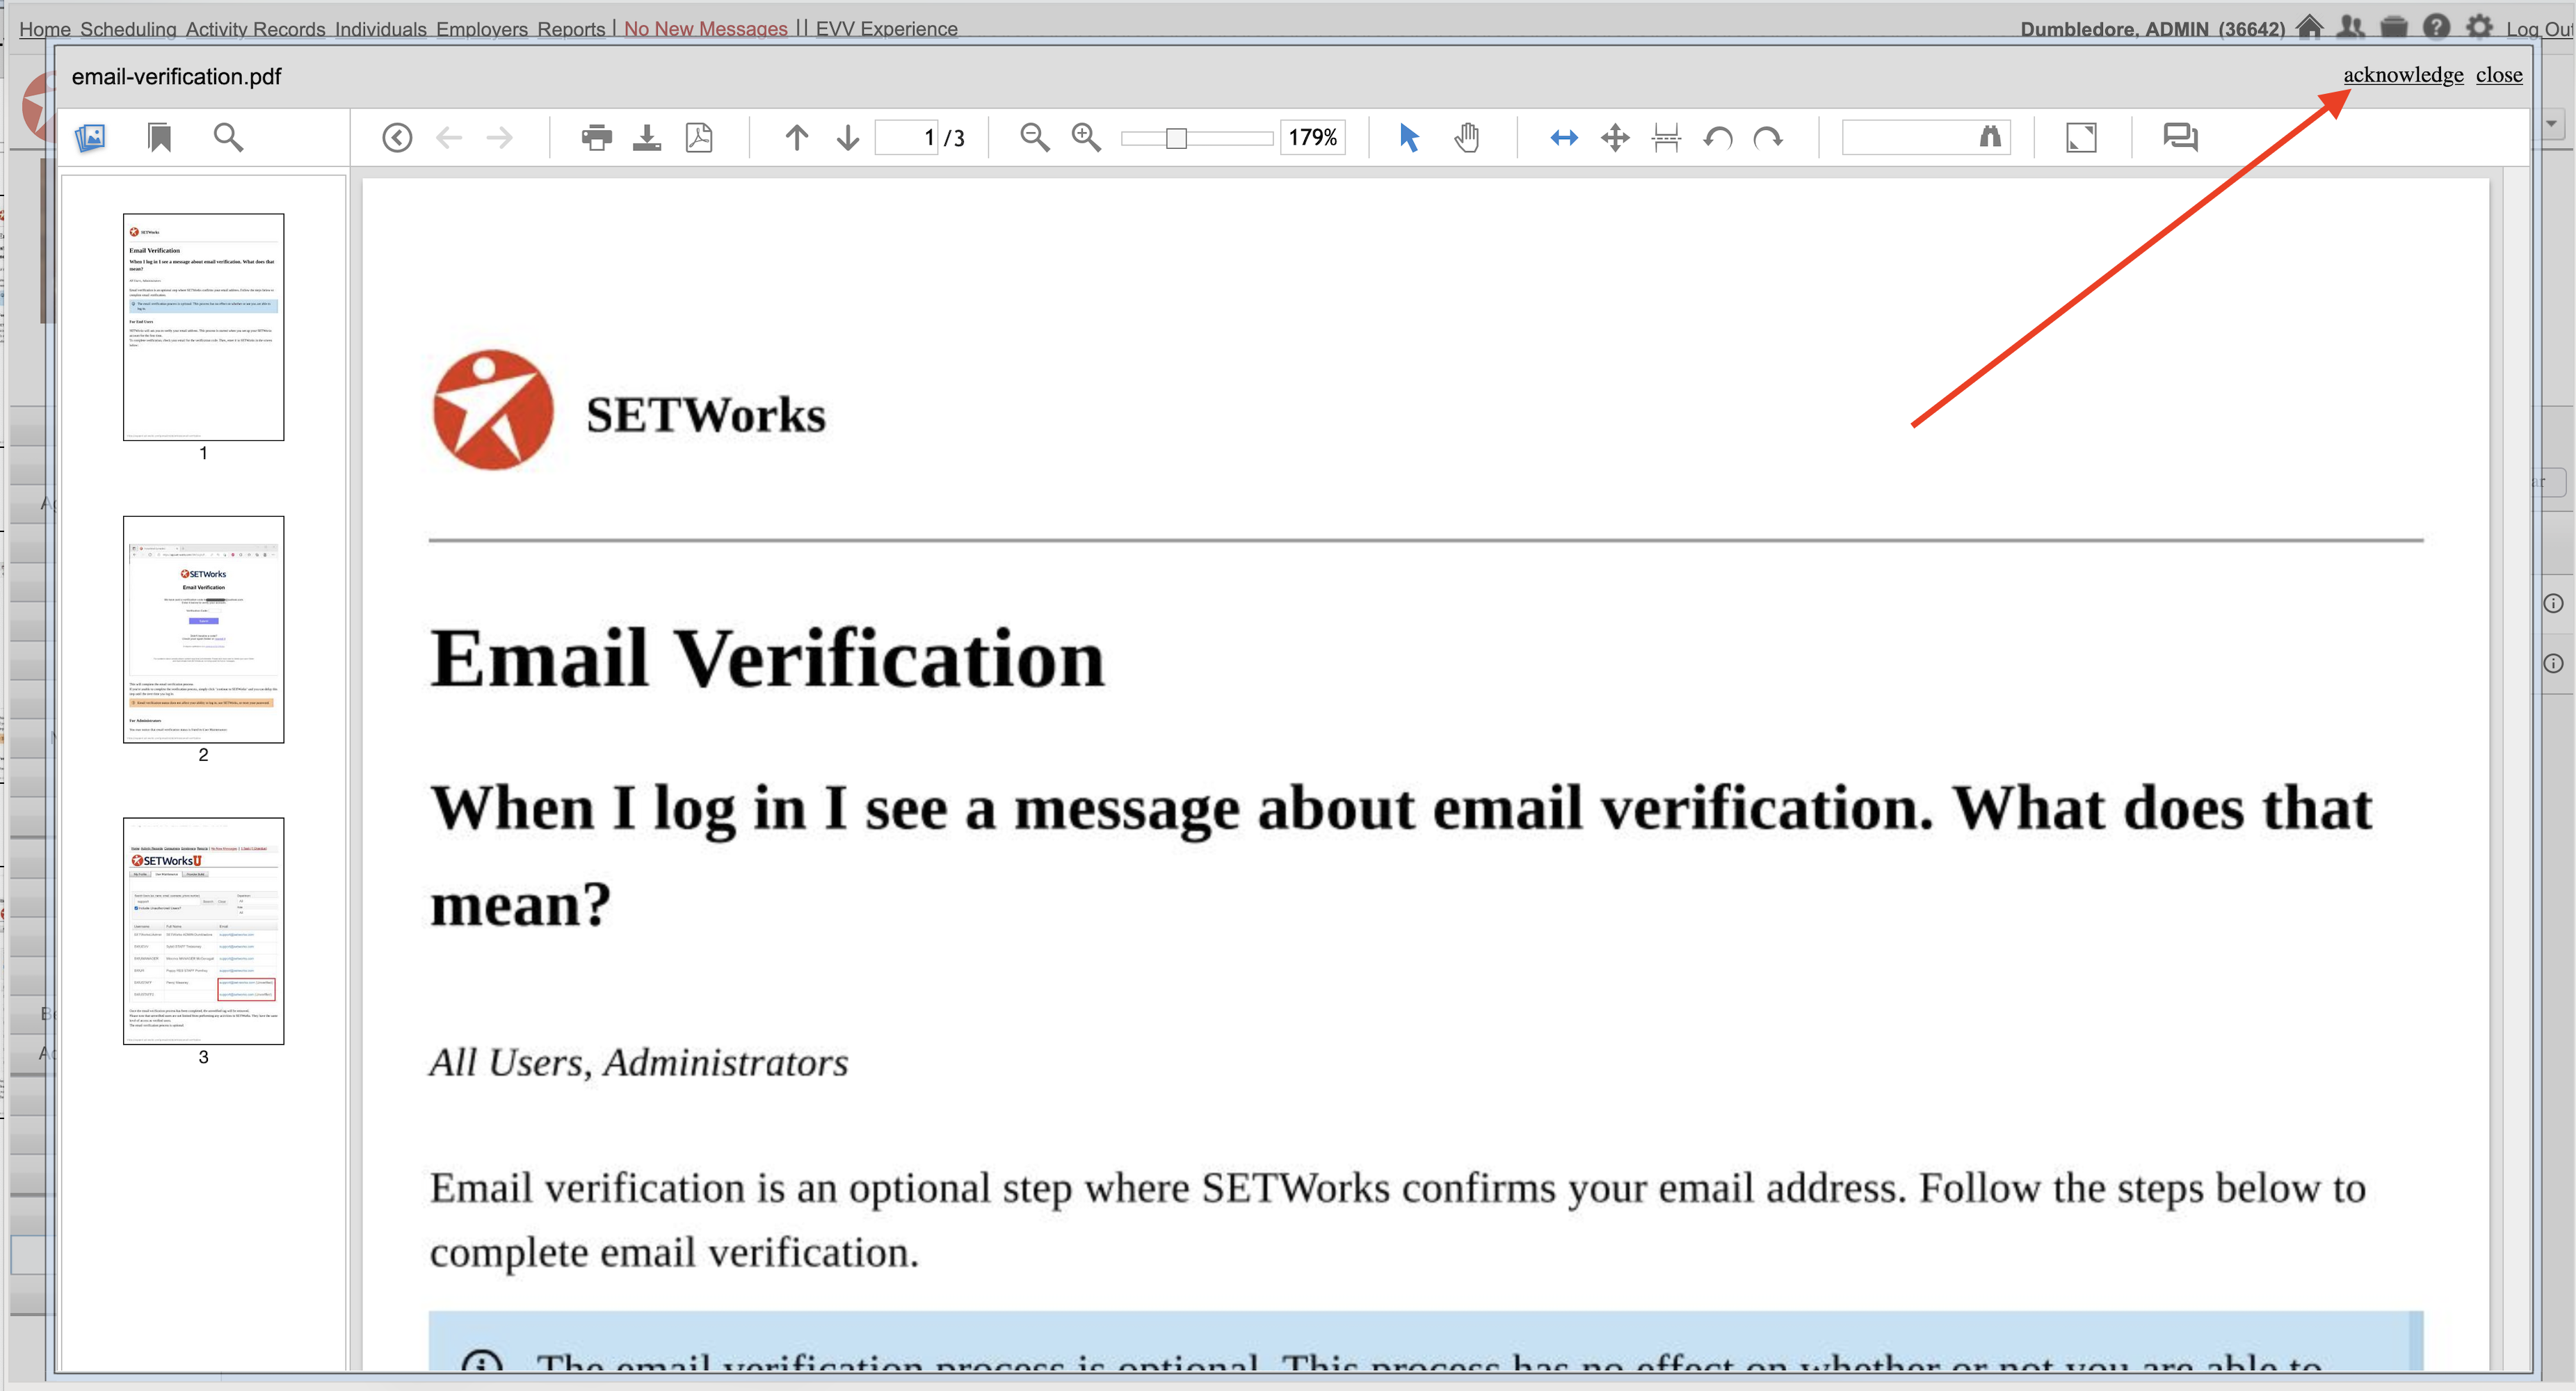2576x1391 pixels.
Task: Rotate page clockwise
Action: pos(1768,137)
